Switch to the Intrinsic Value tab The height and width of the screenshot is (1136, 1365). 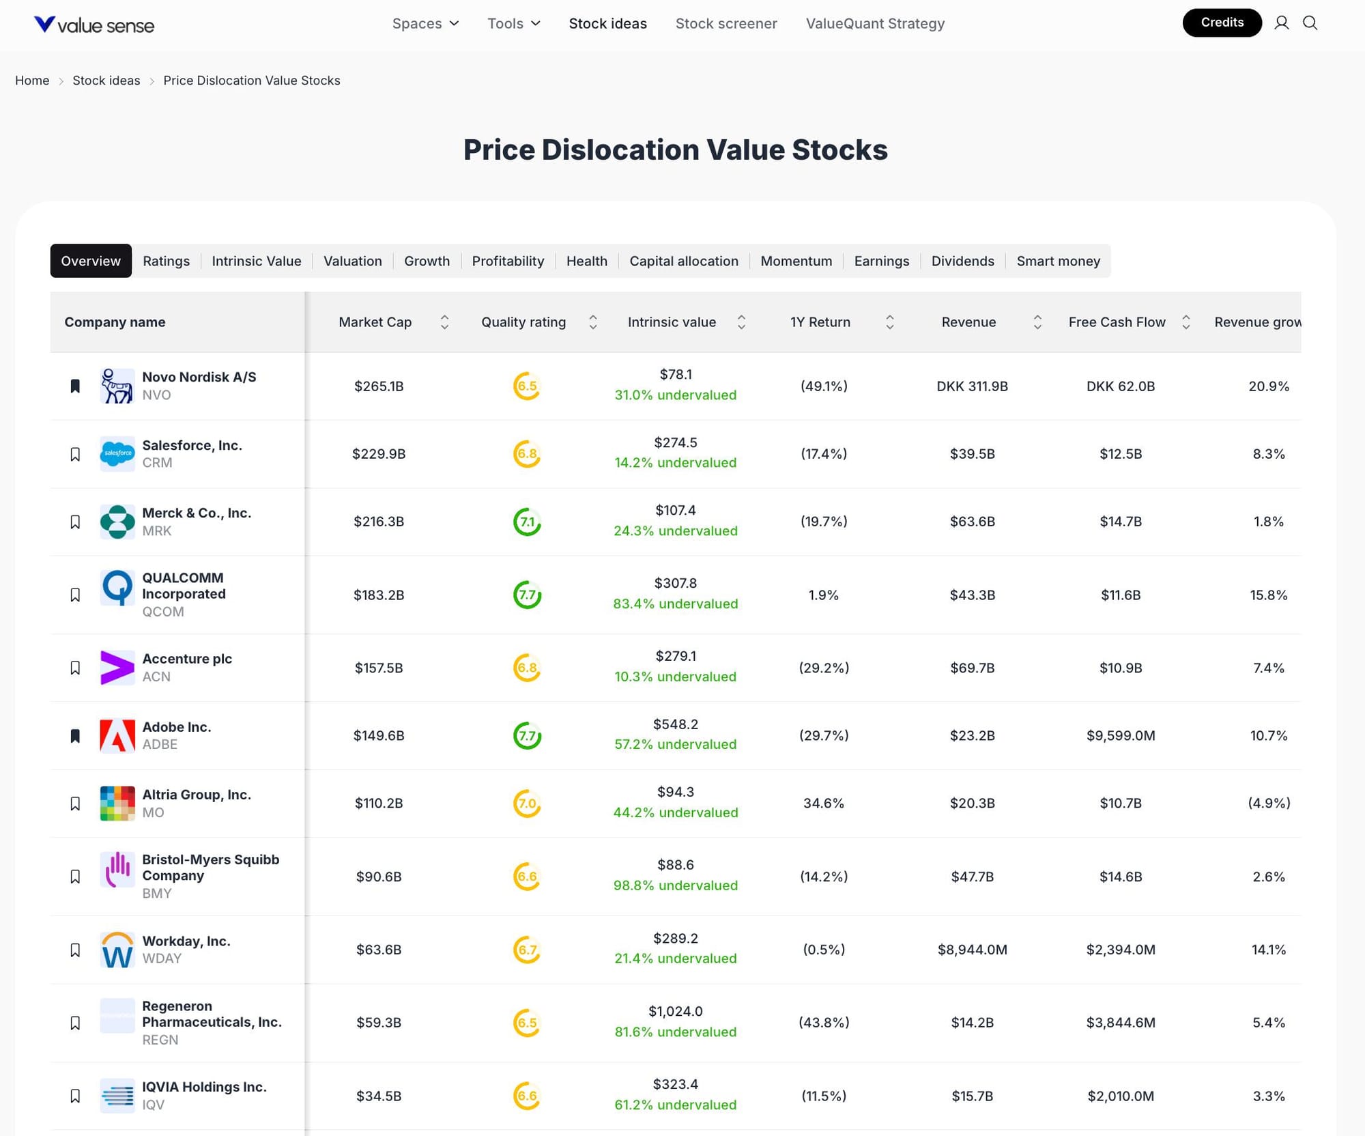click(256, 261)
